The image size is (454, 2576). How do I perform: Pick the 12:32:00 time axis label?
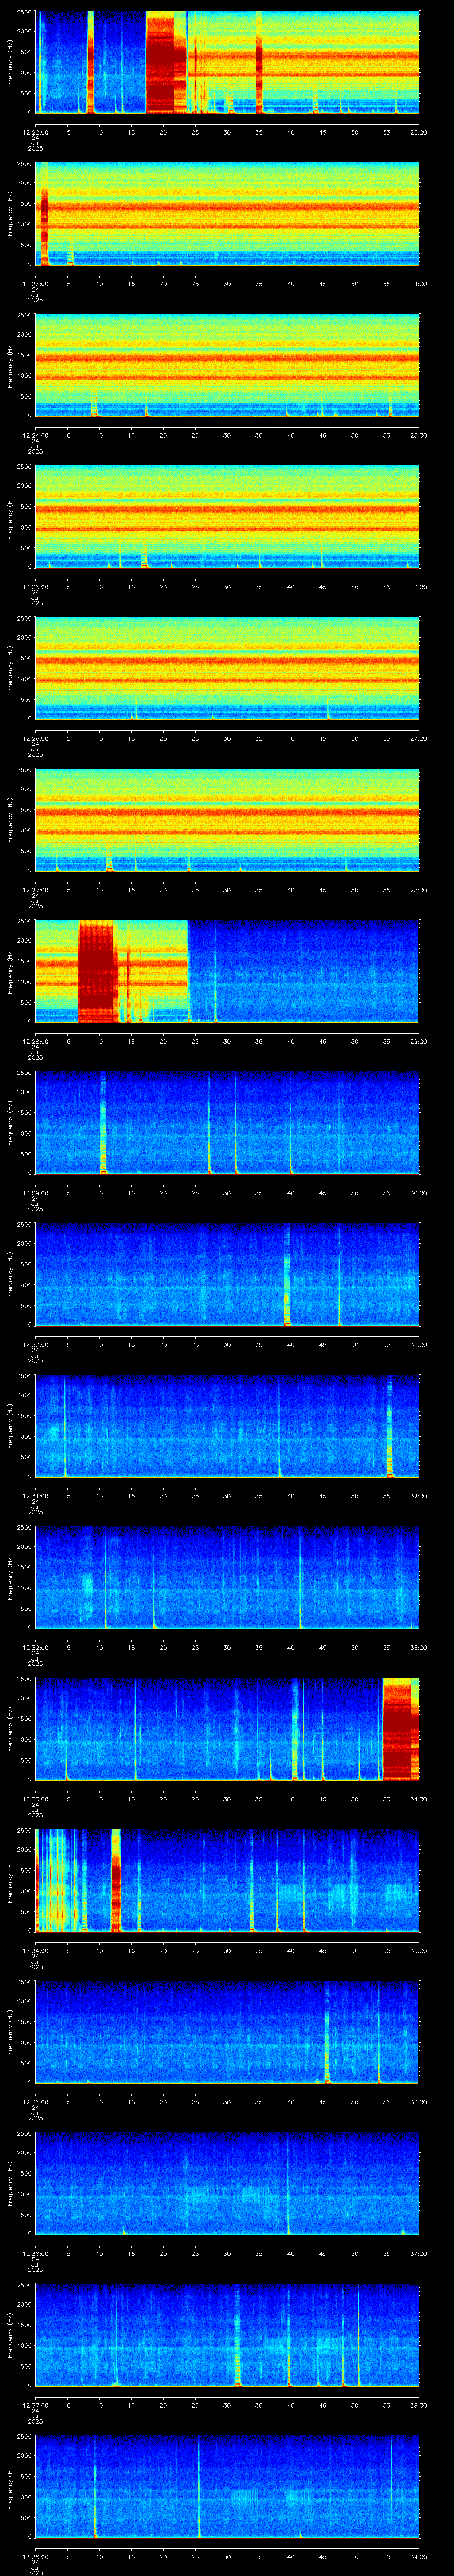(35, 1648)
